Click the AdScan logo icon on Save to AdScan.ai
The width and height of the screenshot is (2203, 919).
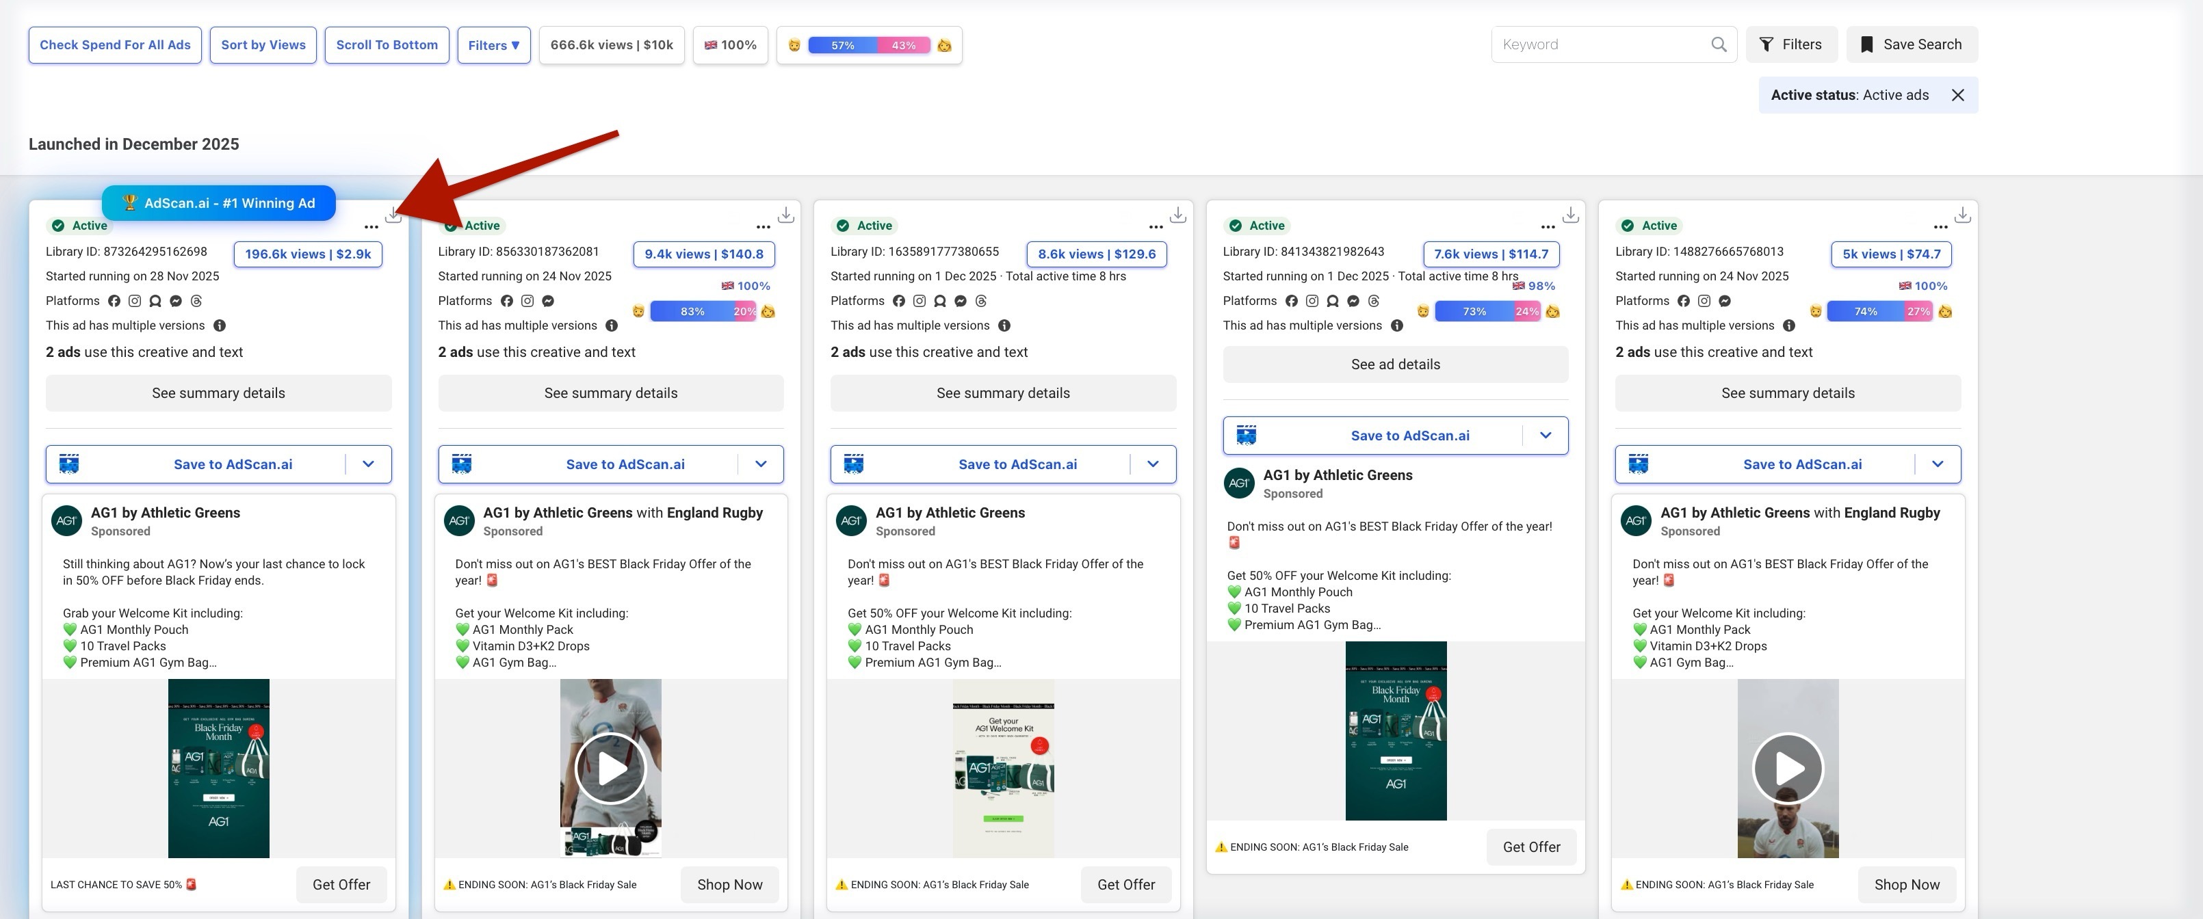pyautogui.click(x=68, y=464)
